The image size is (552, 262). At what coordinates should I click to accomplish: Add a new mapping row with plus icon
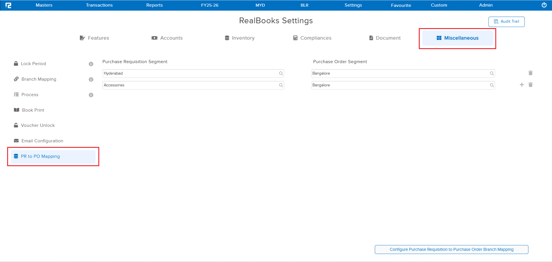[x=522, y=85]
